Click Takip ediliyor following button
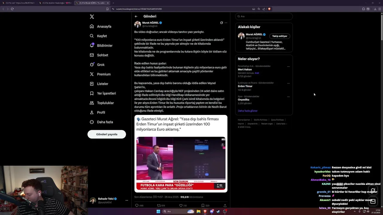The height and width of the screenshot is (215, 383). 280,36
